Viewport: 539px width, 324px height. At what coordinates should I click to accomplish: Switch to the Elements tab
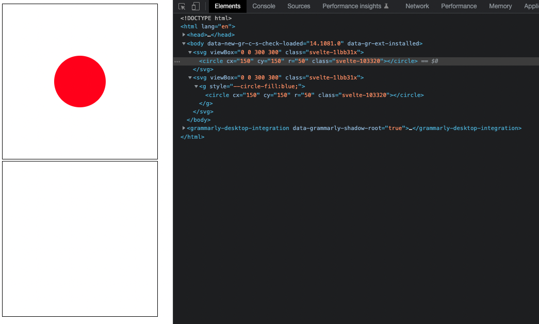227,6
